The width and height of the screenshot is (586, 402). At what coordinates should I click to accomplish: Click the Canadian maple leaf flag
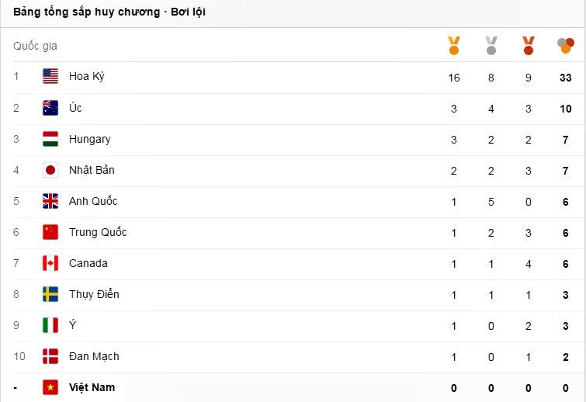coord(50,263)
